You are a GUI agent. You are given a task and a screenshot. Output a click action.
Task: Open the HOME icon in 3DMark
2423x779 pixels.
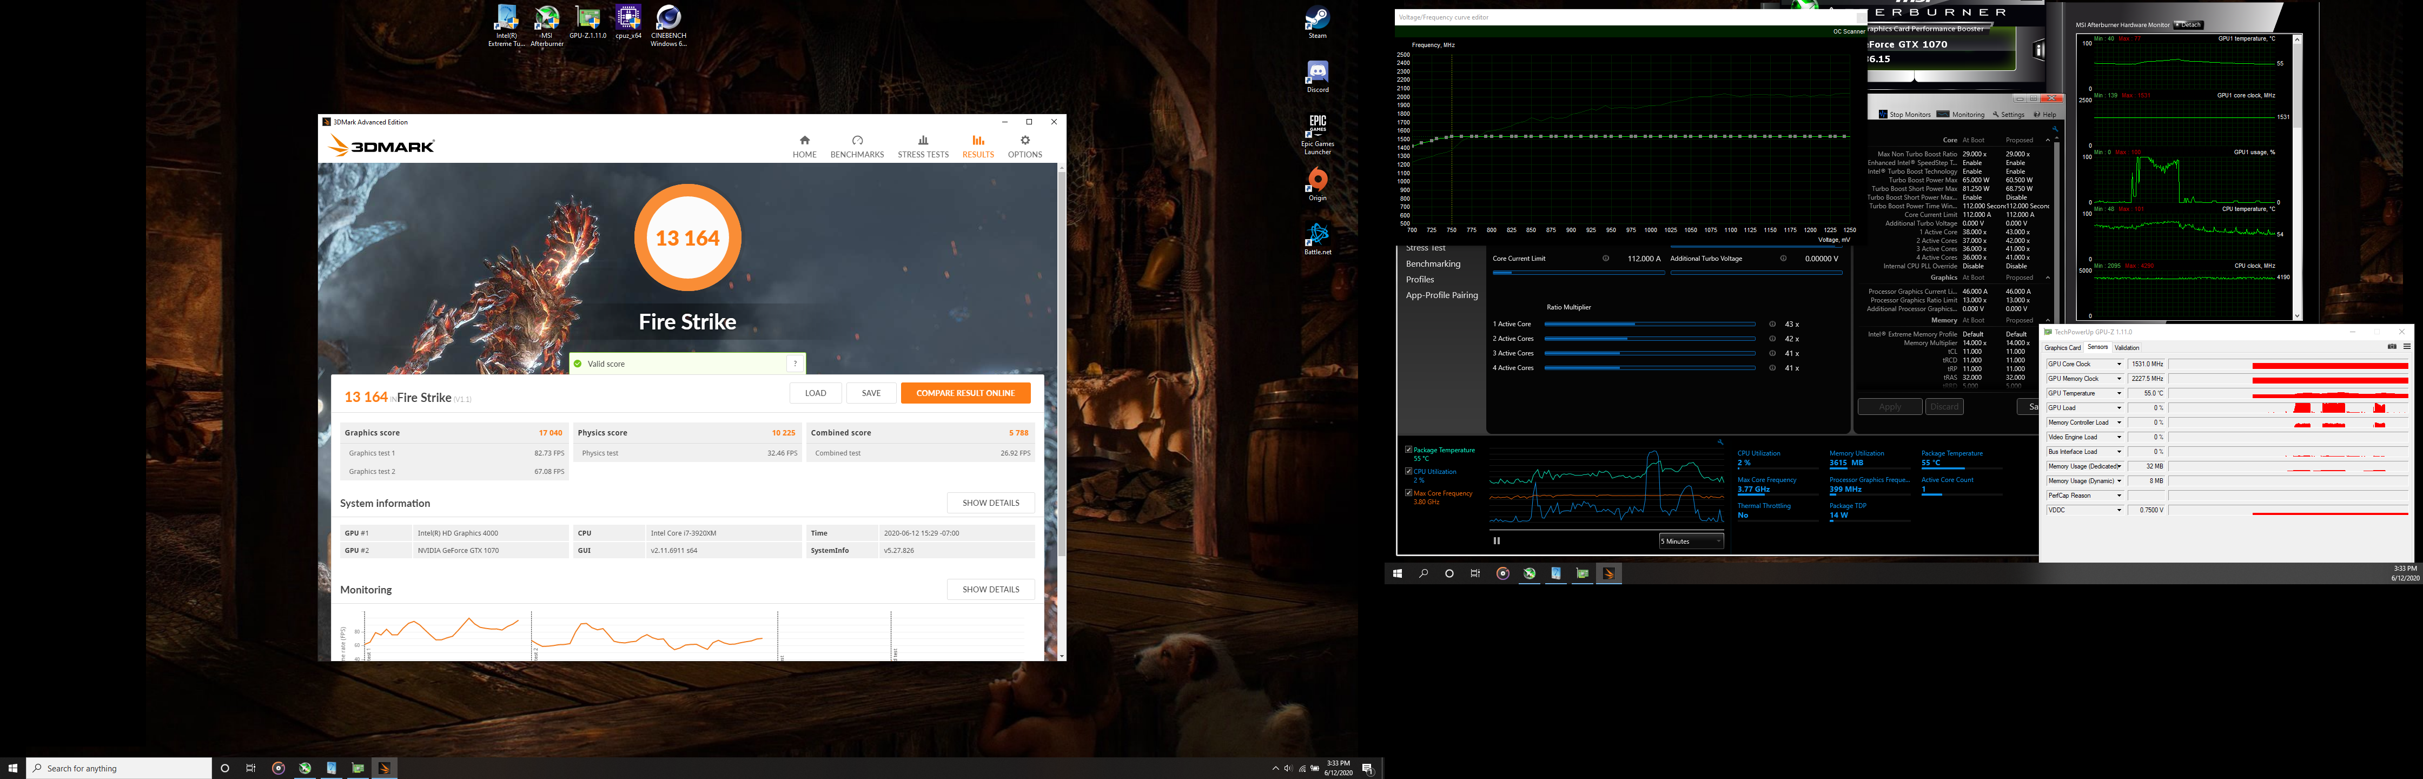click(x=804, y=146)
